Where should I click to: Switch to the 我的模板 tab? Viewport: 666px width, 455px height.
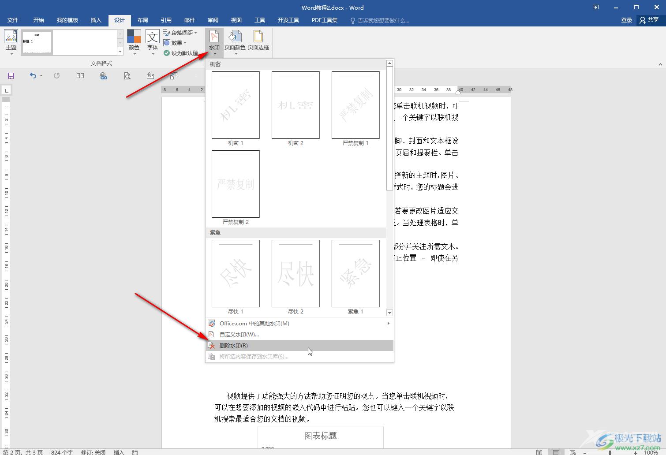coord(67,20)
